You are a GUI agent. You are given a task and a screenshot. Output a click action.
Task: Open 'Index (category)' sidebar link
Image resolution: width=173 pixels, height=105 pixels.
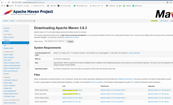pyautogui.click(x=9, y=58)
